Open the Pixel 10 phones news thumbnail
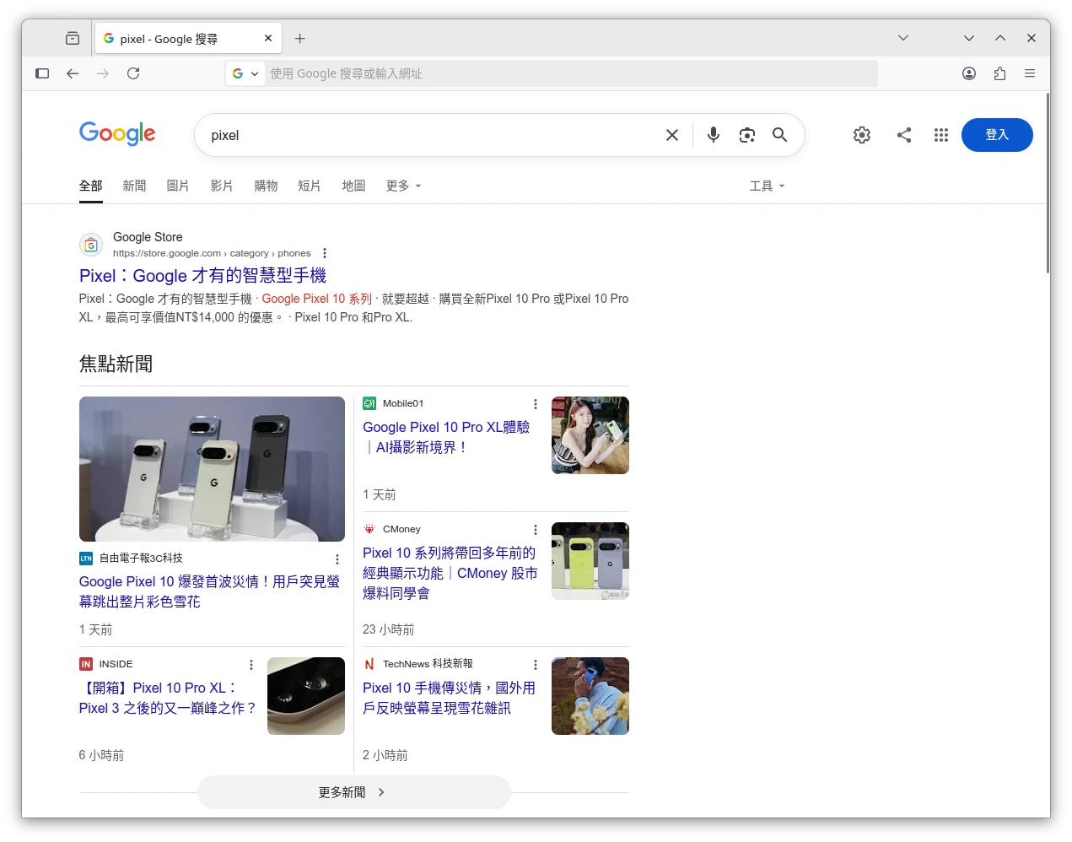 [212, 469]
